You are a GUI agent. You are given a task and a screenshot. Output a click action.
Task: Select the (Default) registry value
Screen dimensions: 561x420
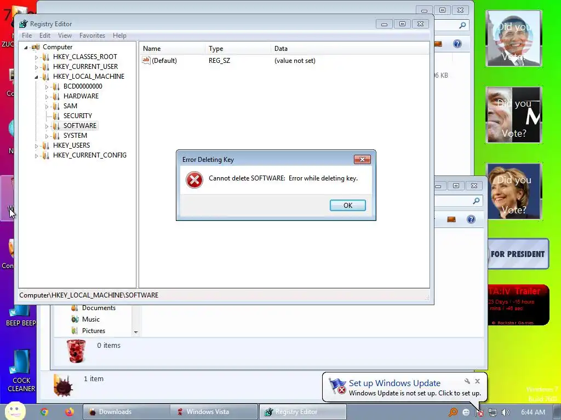[x=164, y=61]
